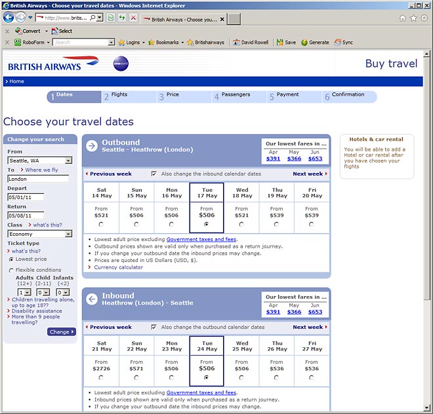Open the Currency calculator link
The image size is (433, 414).
coord(118,267)
